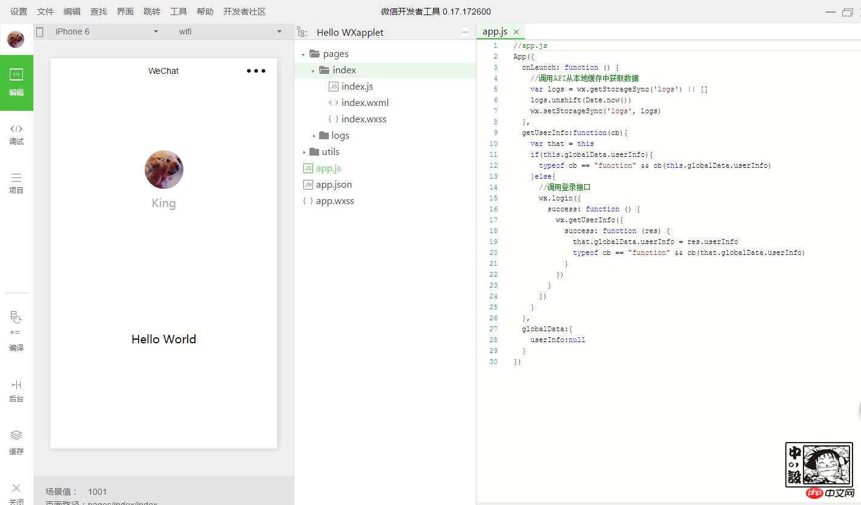Click the file tree layout icon
861x505 pixels.
(302, 32)
